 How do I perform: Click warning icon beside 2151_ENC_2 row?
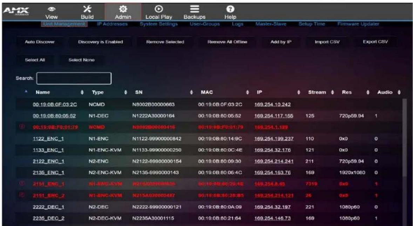click(x=22, y=195)
